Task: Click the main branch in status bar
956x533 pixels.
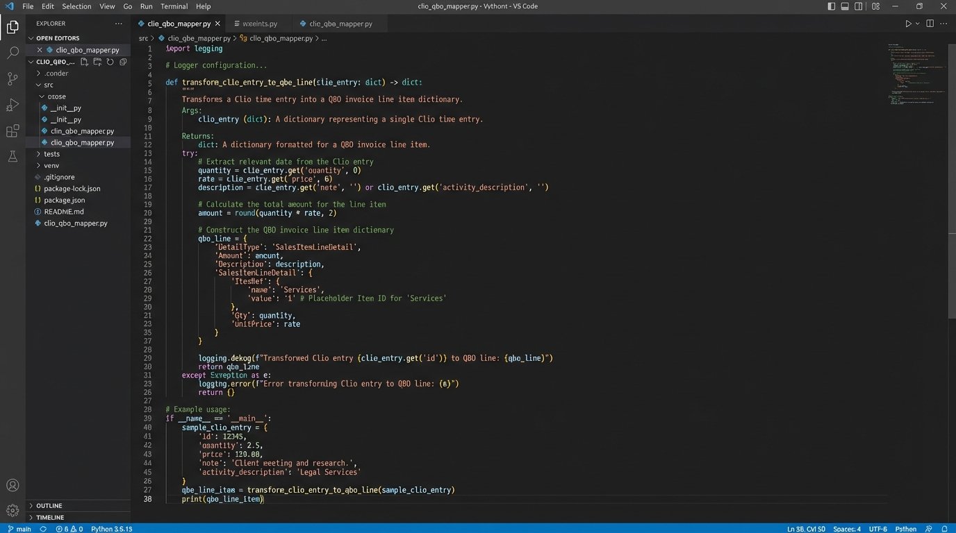Action: 19,529
